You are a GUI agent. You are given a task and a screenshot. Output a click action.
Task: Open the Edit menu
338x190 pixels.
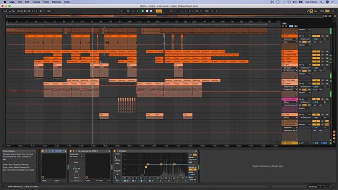(x=27, y=2)
